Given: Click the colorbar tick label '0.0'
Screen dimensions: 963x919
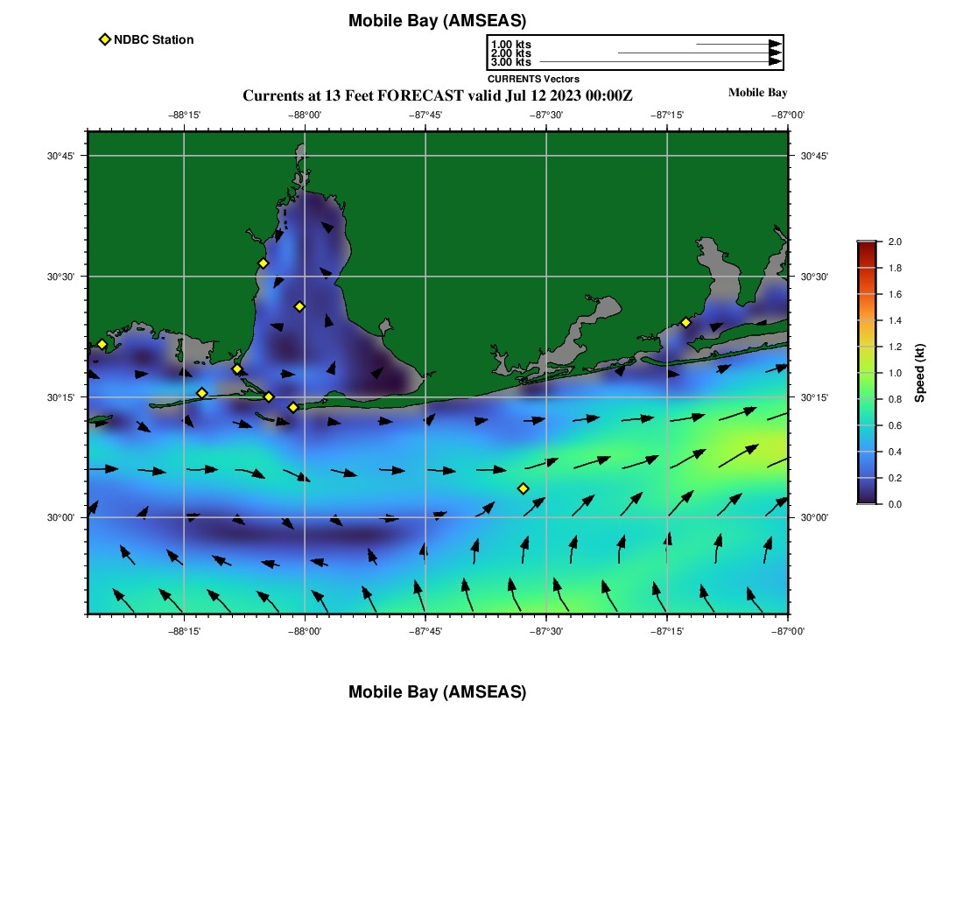Looking at the screenshot, I should point(895,505).
